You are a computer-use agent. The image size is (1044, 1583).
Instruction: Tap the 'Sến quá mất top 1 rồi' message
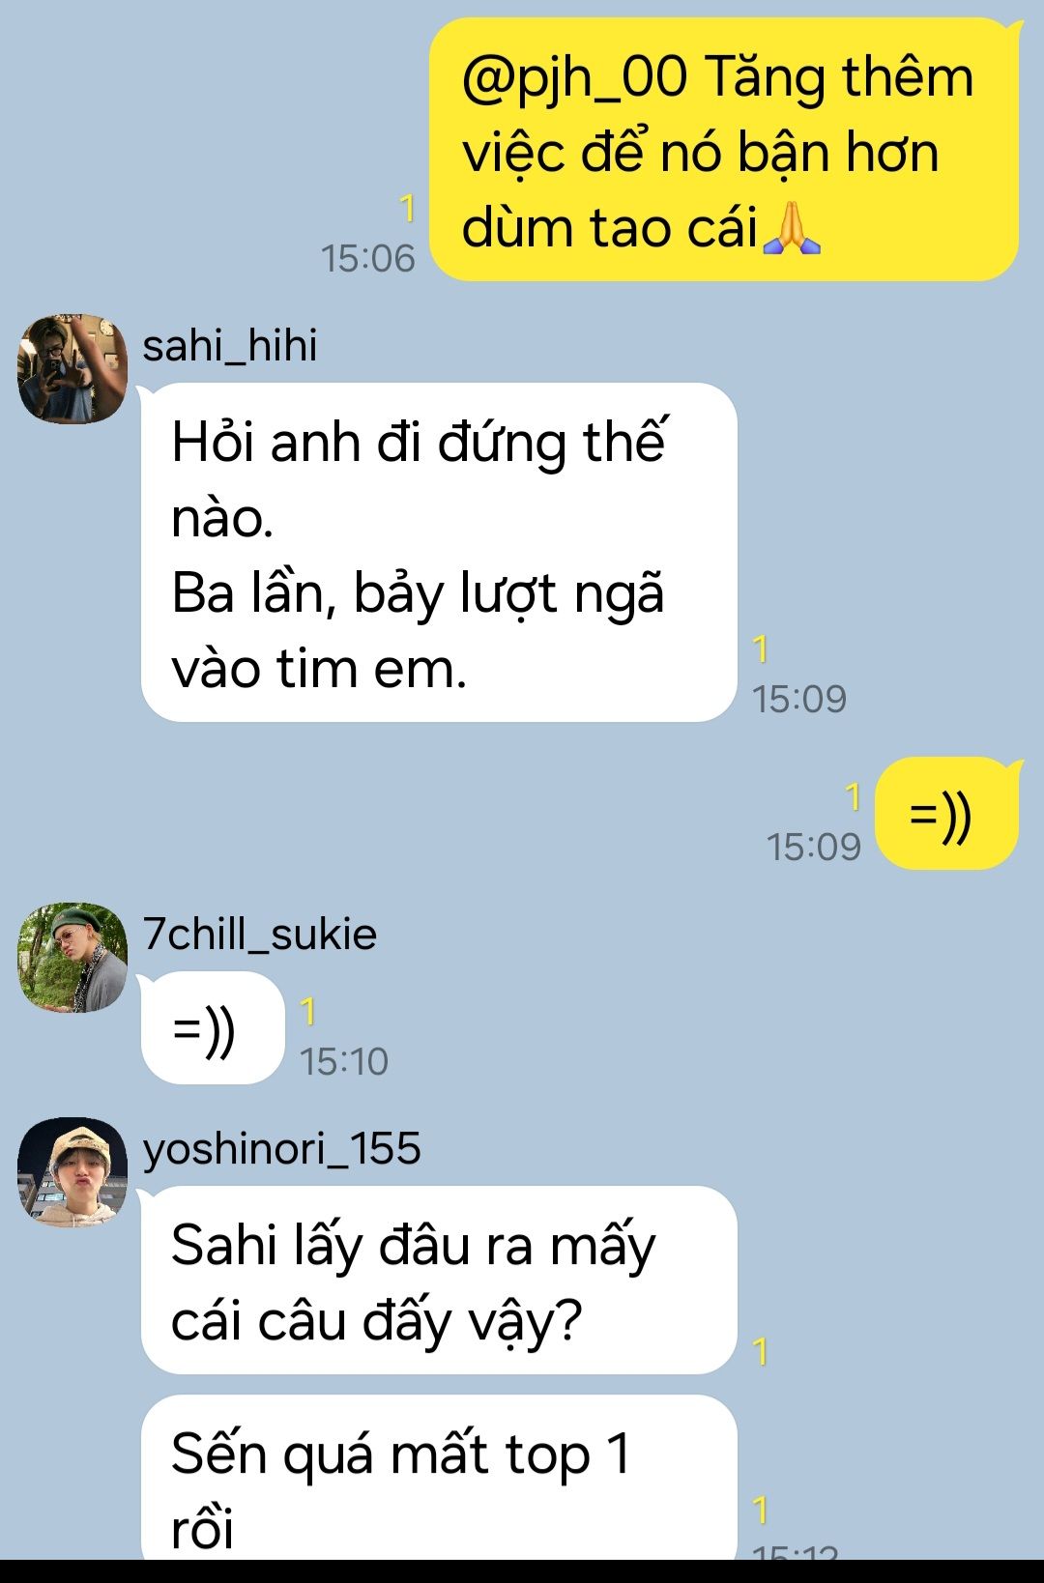point(439,1479)
